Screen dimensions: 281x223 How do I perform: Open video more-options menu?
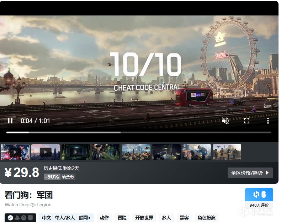(268, 121)
